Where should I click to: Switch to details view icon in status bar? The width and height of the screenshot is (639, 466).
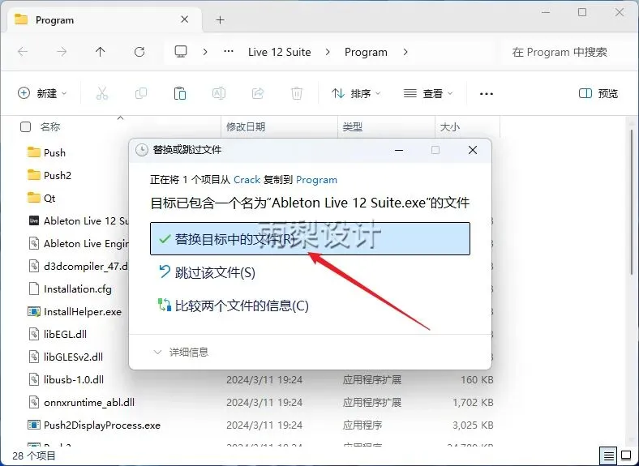click(608, 455)
